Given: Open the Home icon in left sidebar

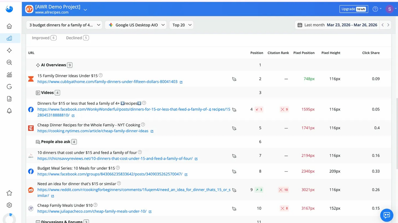Looking at the screenshot, I should [x=9, y=26].
